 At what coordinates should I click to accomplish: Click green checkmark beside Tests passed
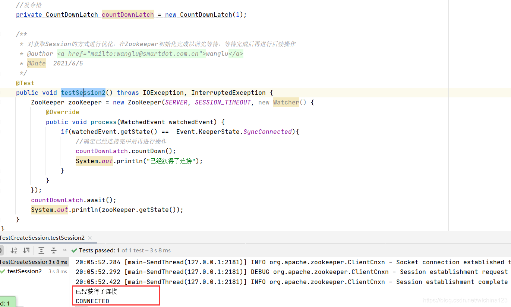[74, 251]
